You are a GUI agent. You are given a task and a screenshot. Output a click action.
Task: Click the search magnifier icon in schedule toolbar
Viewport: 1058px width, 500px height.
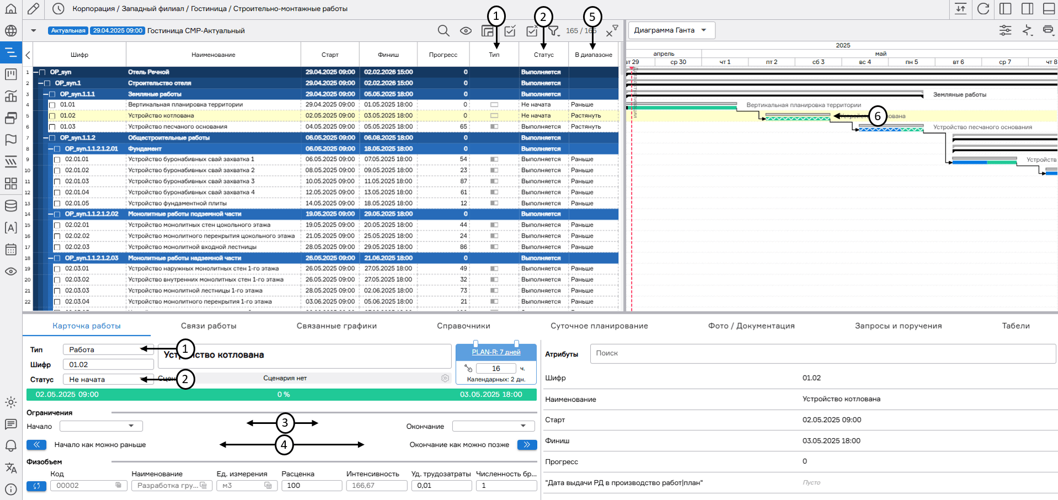click(443, 31)
